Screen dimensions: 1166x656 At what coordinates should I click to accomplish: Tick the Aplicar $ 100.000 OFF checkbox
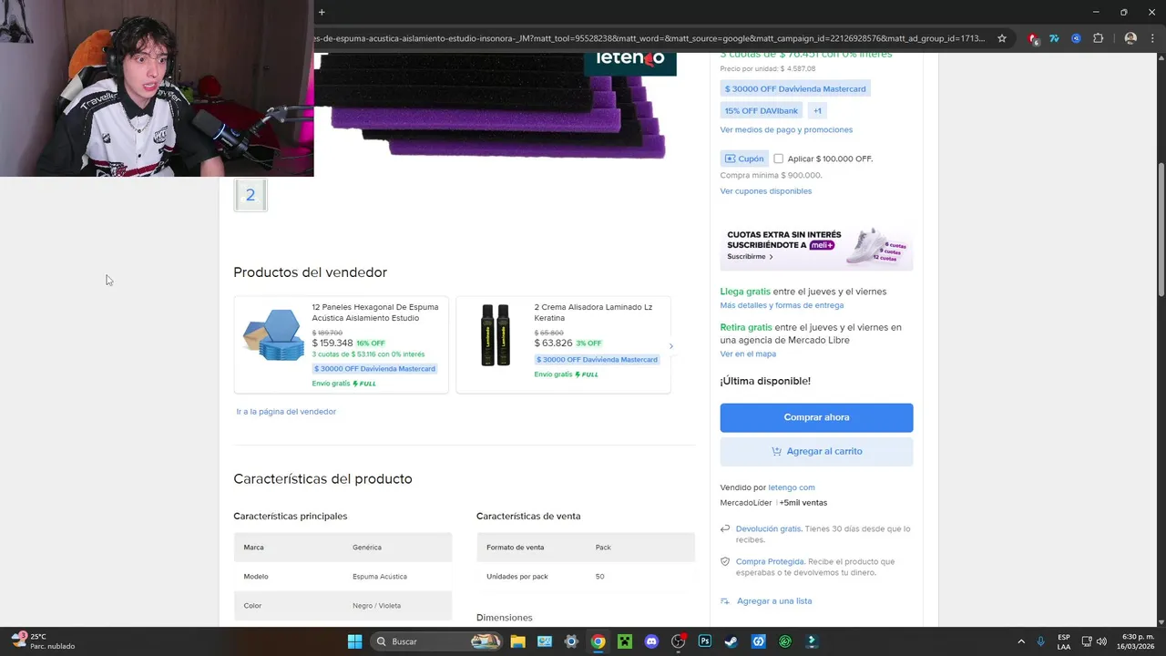778,159
